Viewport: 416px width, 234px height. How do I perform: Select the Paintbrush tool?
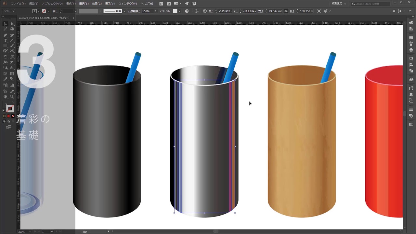12,45
